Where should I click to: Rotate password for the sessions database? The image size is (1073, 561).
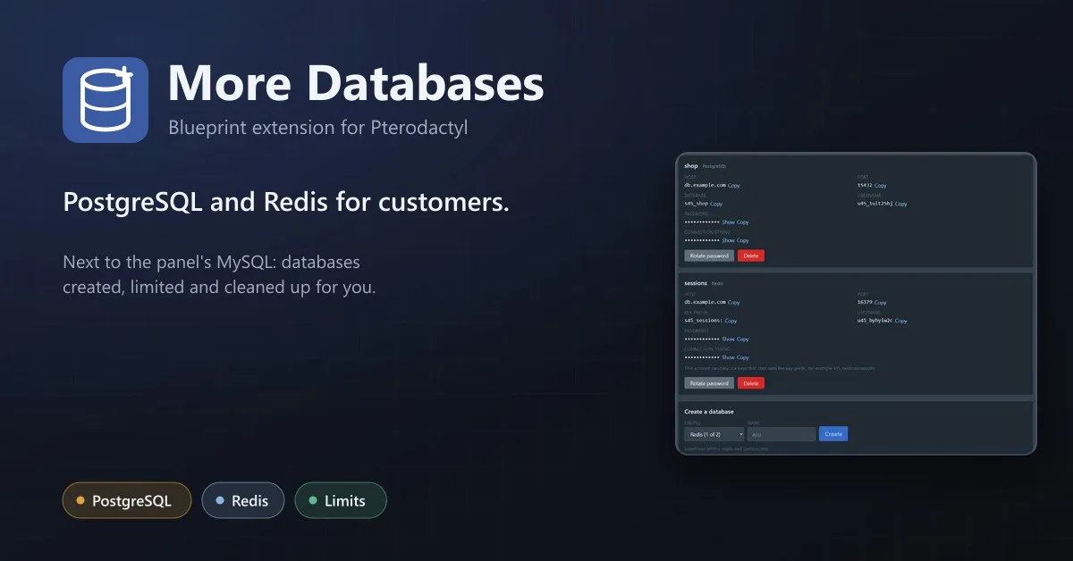click(709, 383)
